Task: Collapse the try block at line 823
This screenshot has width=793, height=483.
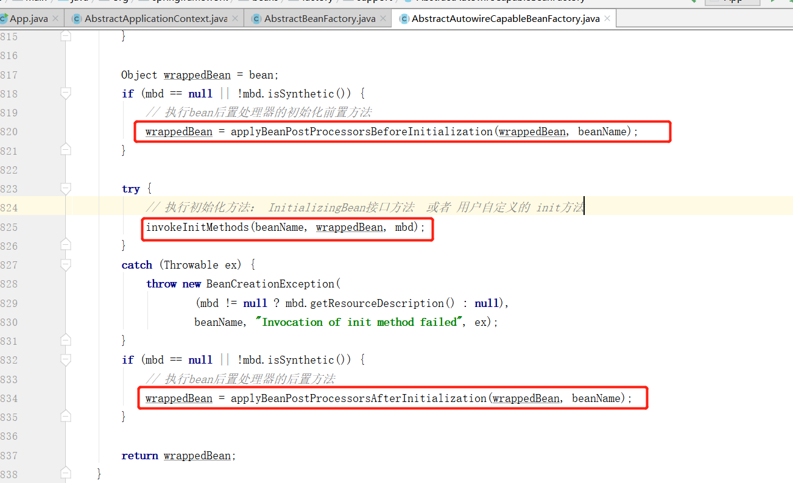Action: 66,188
